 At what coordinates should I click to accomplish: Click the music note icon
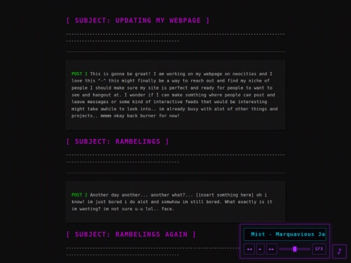[339, 251]
